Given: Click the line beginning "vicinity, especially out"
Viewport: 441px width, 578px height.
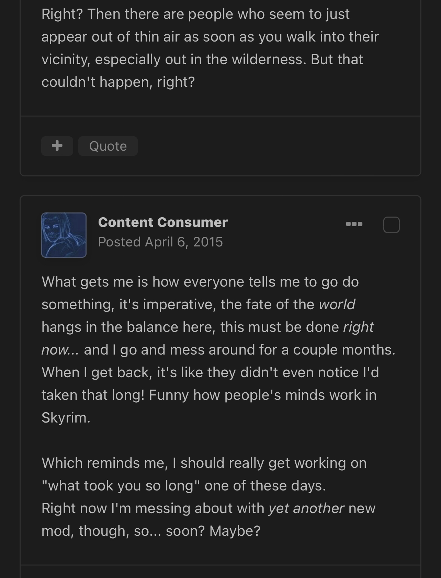Looking at the screenshot, I should (x=202, y=59).
